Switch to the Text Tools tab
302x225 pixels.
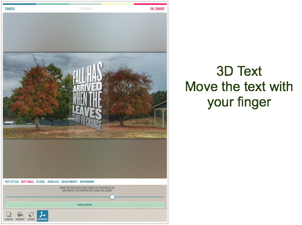click(x=27, y=182)
